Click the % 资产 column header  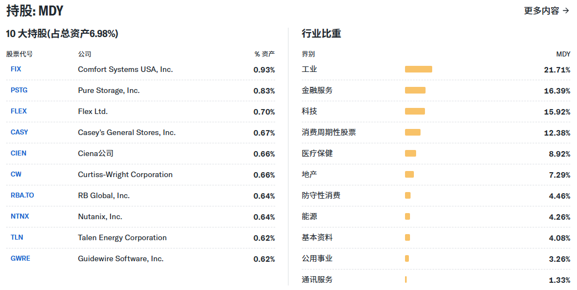(265, 54)
